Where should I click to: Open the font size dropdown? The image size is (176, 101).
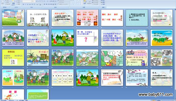point(33,1)
